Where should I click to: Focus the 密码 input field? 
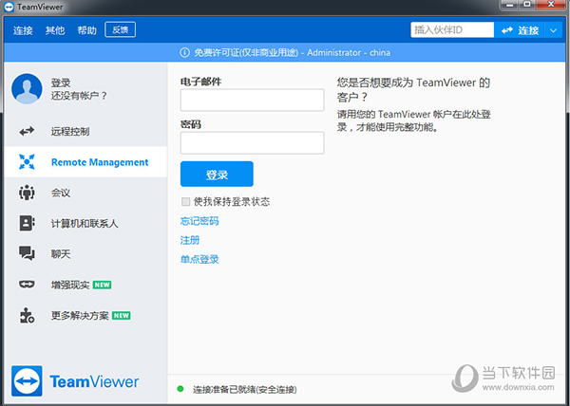click(253, 143)
